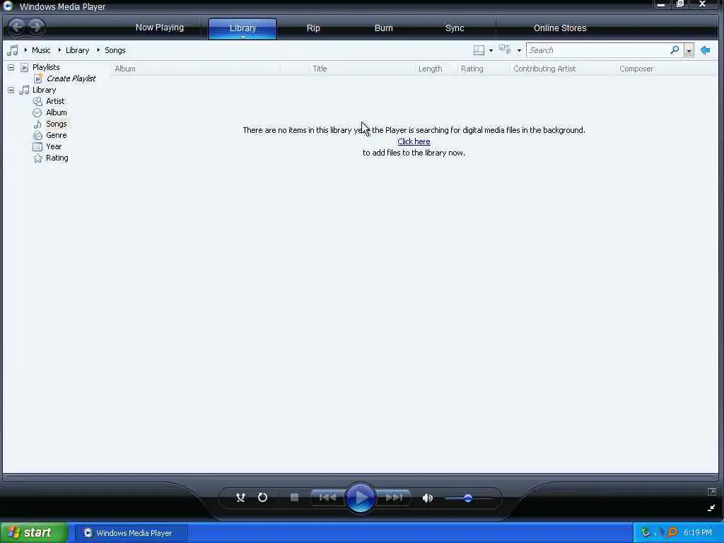Open the Now Playing tab

[159, 28]
